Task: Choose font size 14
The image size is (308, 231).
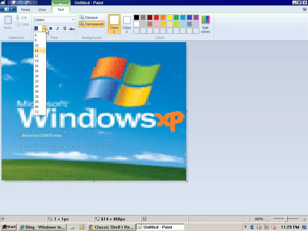Action: click(40, 61)
